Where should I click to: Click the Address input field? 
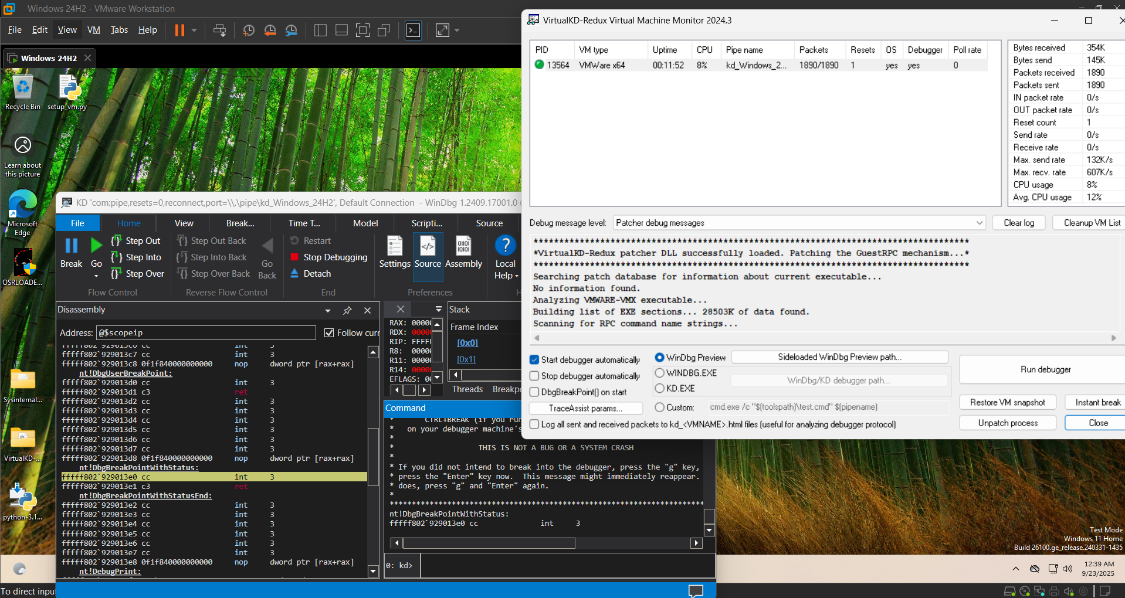[205, 333]
